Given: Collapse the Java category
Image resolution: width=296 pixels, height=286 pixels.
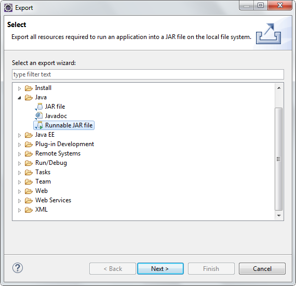Looking at the screenshot, I should coord(19,98).
